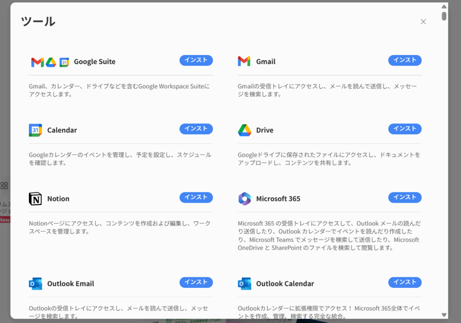Install the Outlook Email tool
461x323 pixels.
196,282
